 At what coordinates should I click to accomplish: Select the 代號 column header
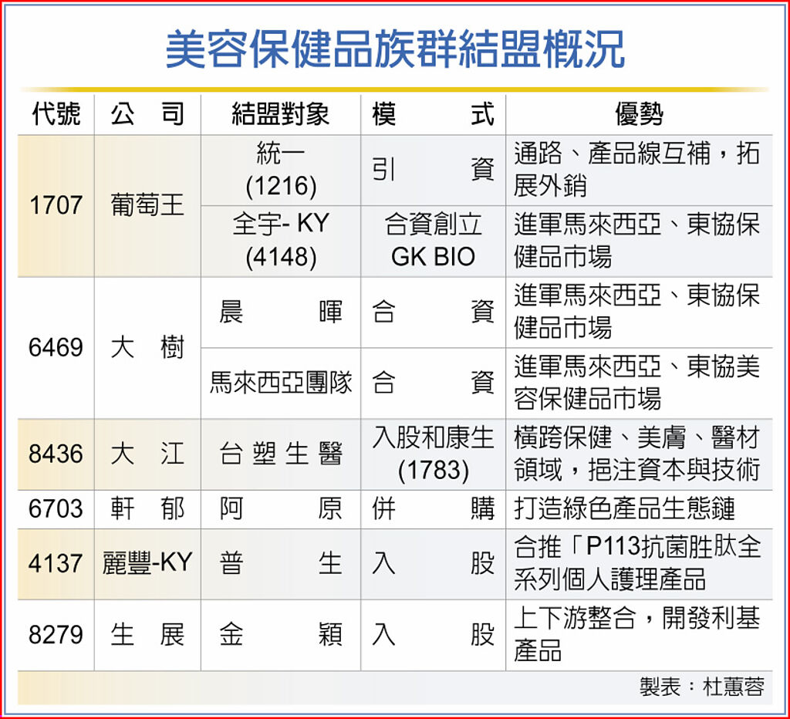tap(56, 114)
